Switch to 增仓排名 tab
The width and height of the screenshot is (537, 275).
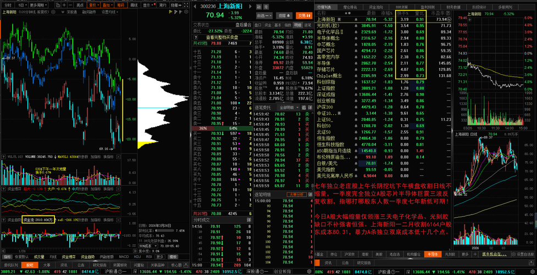pyautogui.click(x=350, y=7)
